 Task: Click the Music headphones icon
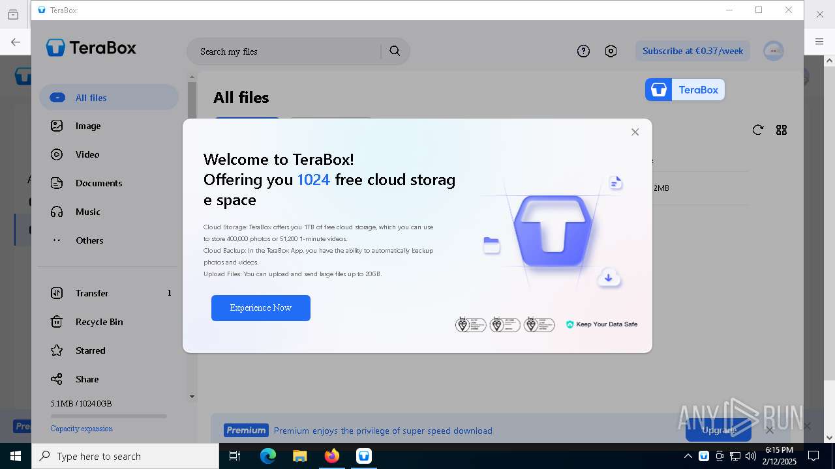(x=57, y=212)
